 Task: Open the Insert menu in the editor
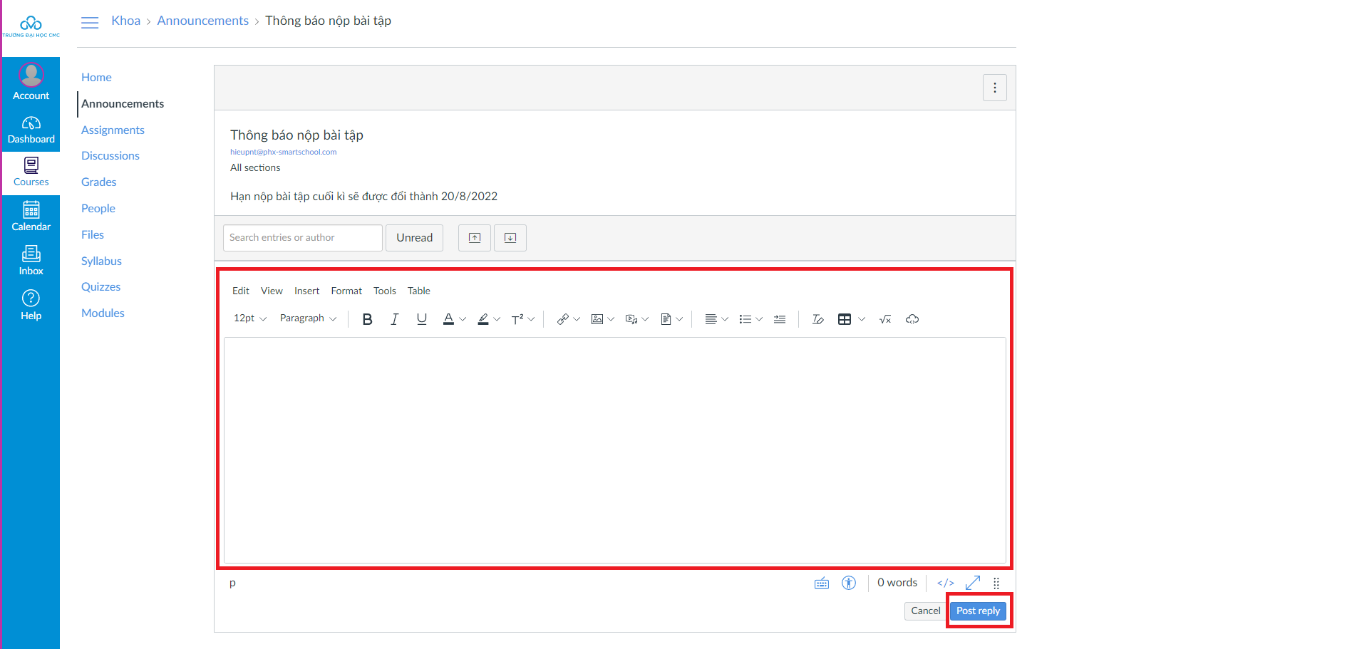pos(306,291)
